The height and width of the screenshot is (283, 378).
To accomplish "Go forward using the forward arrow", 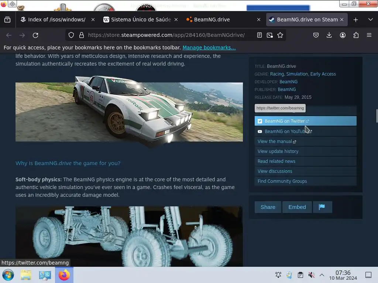I will point(22,35).
